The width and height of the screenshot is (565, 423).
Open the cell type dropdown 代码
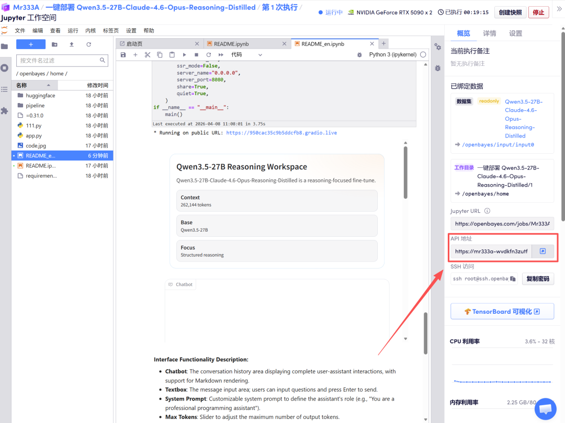(246, 55)
